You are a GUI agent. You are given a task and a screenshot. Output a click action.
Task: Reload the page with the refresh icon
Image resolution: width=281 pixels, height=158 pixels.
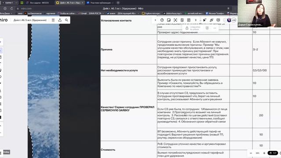click(x=12, y=8)
